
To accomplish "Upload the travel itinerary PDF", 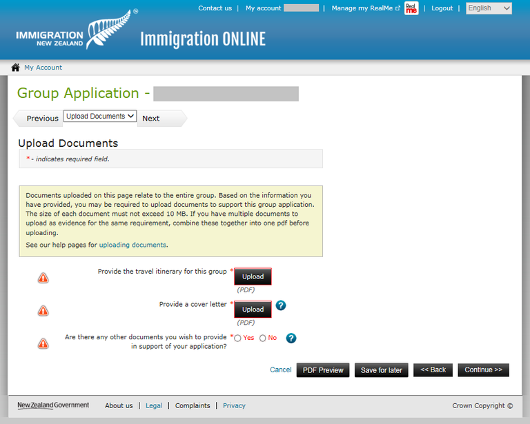I will pyautogui.click(x=253, y=276).
